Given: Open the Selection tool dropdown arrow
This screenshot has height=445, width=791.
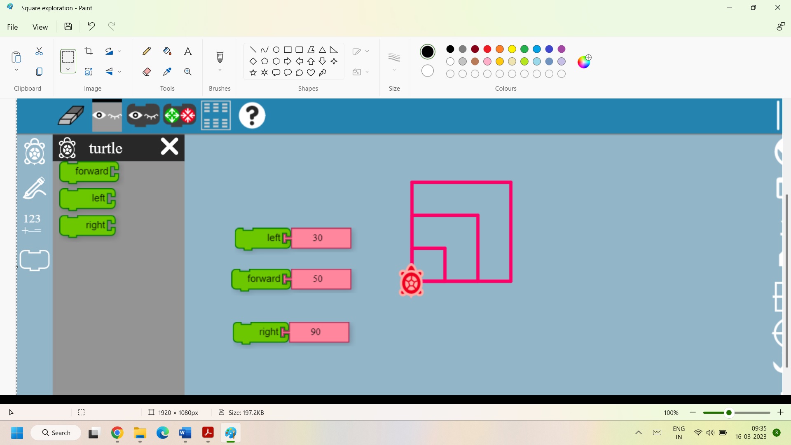Looking at the screenshot, I should (68, 70).
